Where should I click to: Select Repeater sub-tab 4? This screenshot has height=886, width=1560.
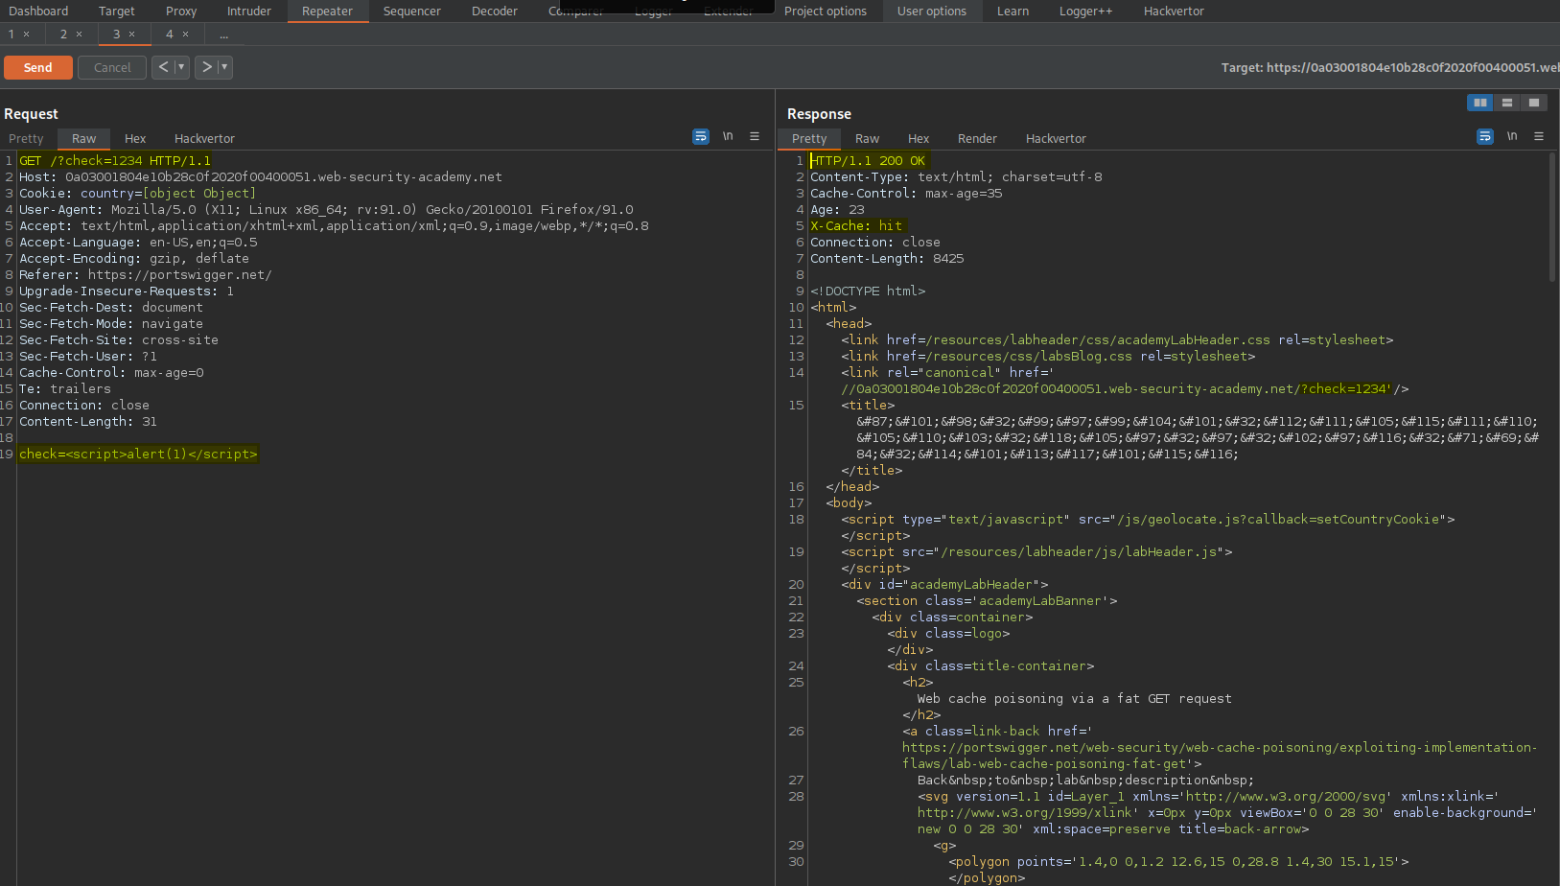[x=170, y=35]
